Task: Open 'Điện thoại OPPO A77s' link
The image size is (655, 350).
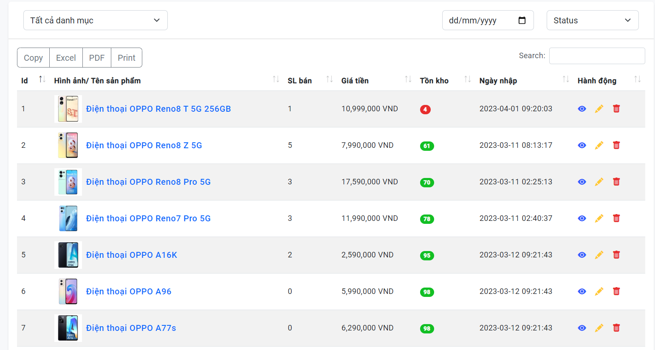Action: pyautogui.click(x=131, y=328)
